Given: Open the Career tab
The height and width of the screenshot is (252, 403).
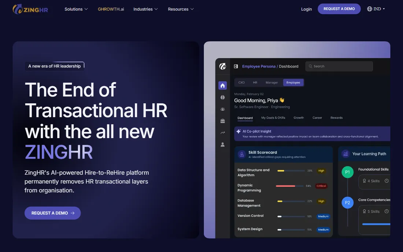Looking at the screenshot, I should pyautogui.click(x=317, y=118).
